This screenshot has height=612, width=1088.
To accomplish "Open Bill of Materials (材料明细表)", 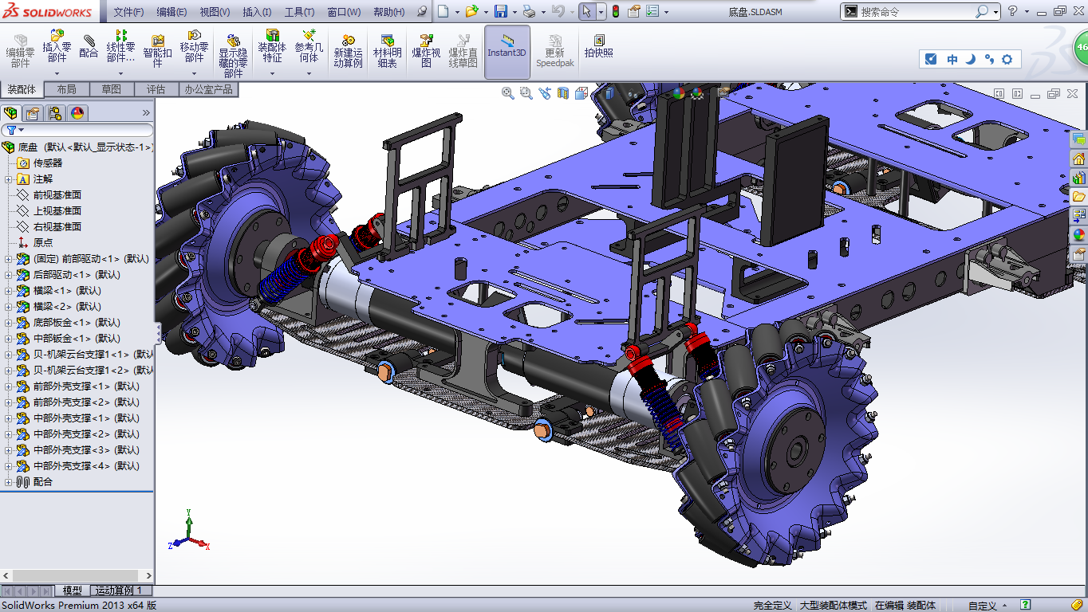I will click(387, 51).
